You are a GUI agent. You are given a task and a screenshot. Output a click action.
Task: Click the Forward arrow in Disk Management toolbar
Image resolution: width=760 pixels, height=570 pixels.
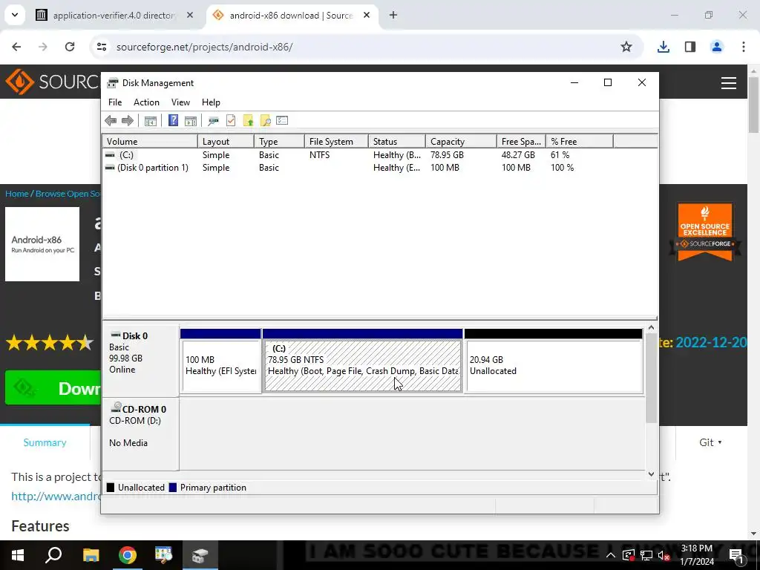(128, 121)
